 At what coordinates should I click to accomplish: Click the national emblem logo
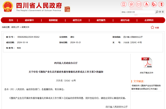(8, 6)
